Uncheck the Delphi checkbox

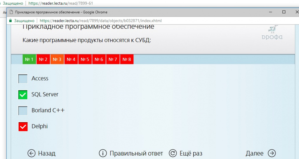point(23,127)
